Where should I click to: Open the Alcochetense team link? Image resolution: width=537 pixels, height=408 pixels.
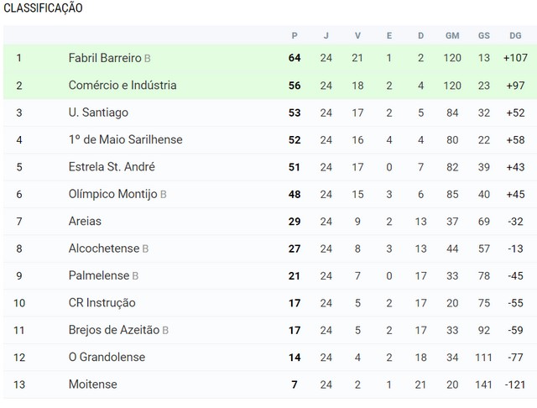pos(104,248)
